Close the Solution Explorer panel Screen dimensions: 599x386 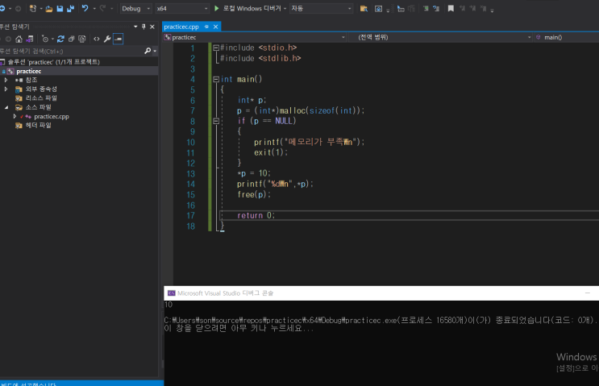(152, 27)
